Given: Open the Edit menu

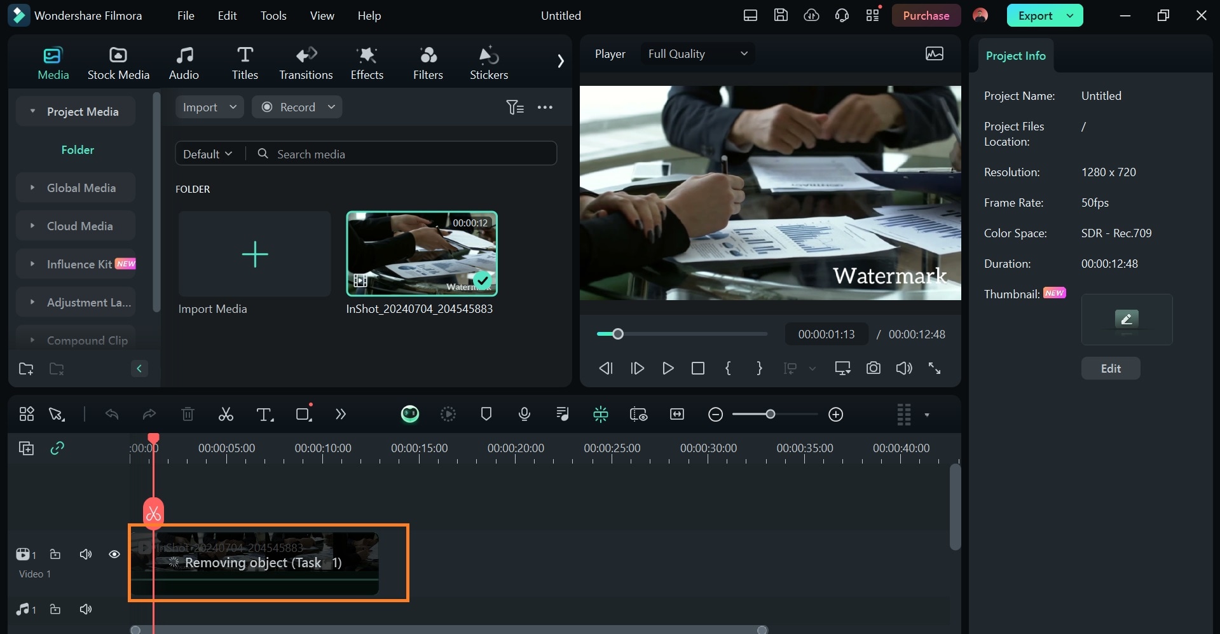Looking at the screenshot, I should pos(227,16).
